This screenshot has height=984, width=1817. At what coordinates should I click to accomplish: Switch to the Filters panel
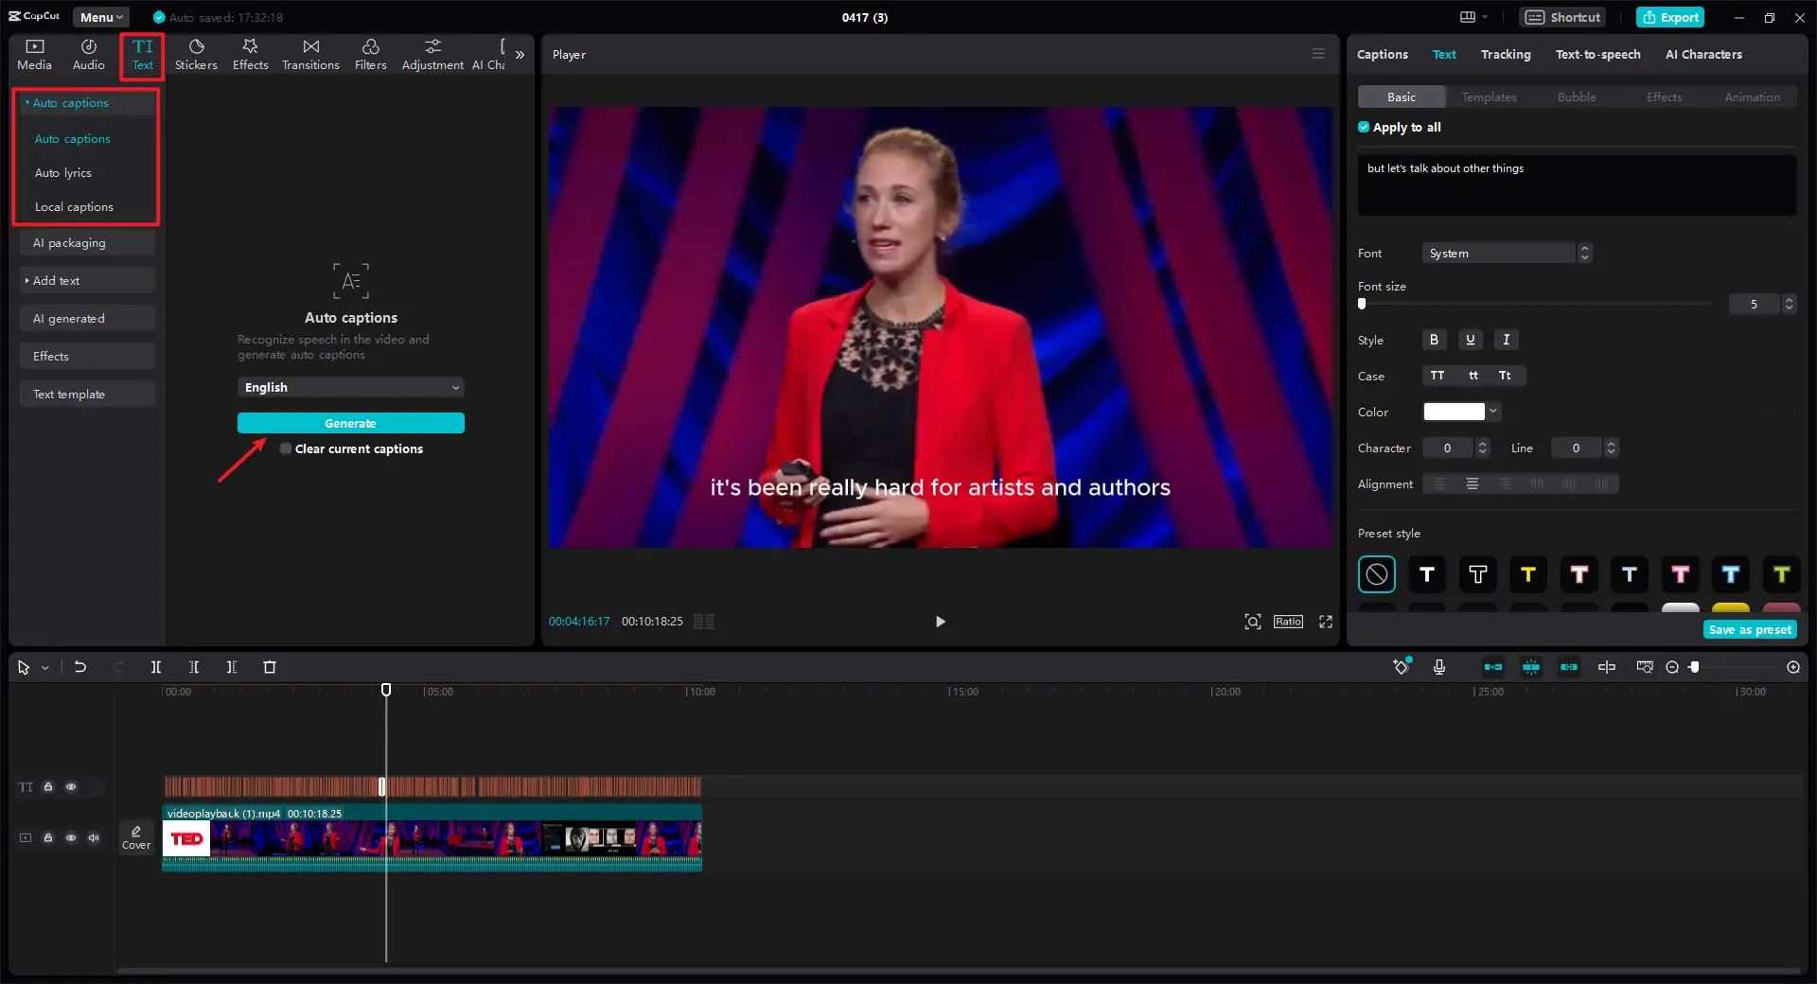370,54
